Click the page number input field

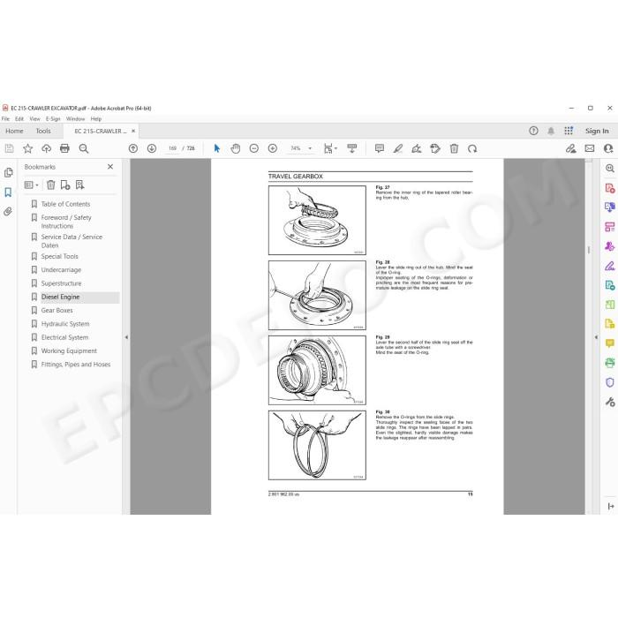pyautogui.click(x=172, y=148)
